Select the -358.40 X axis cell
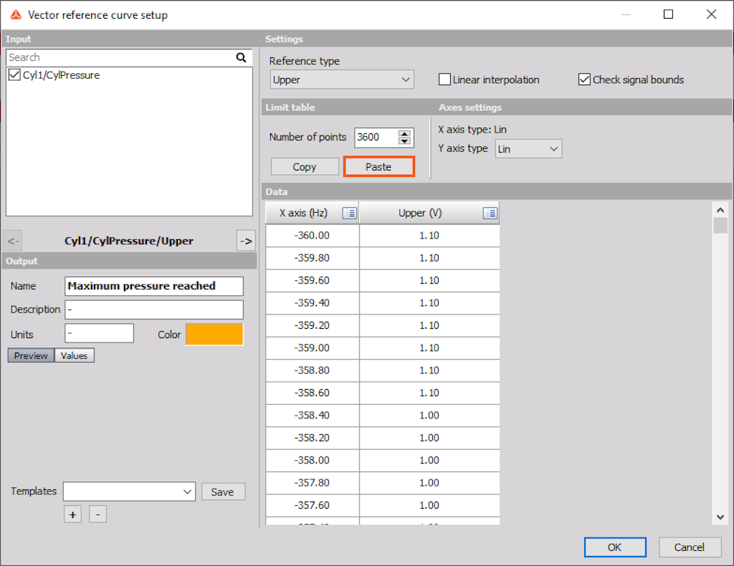Image resolution: width=734 pixels, height=566 pixels. pyautogui.click(x=313, y=416)
